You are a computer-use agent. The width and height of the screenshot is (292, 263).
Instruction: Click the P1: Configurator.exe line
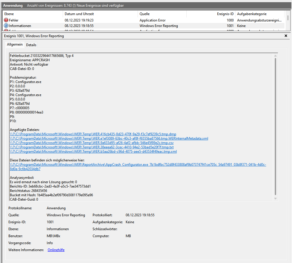[x=26, y=82]
